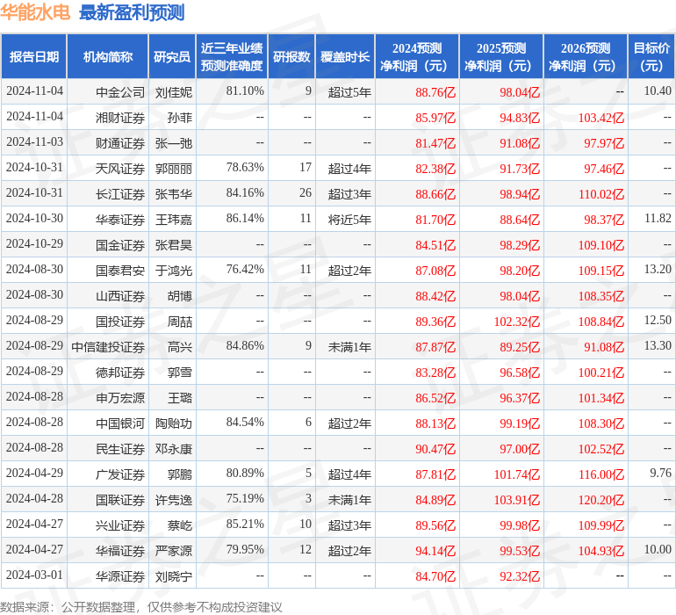Select report date 2024-10-29
This screenshot has width=676, height=615.
coord(34,244)
